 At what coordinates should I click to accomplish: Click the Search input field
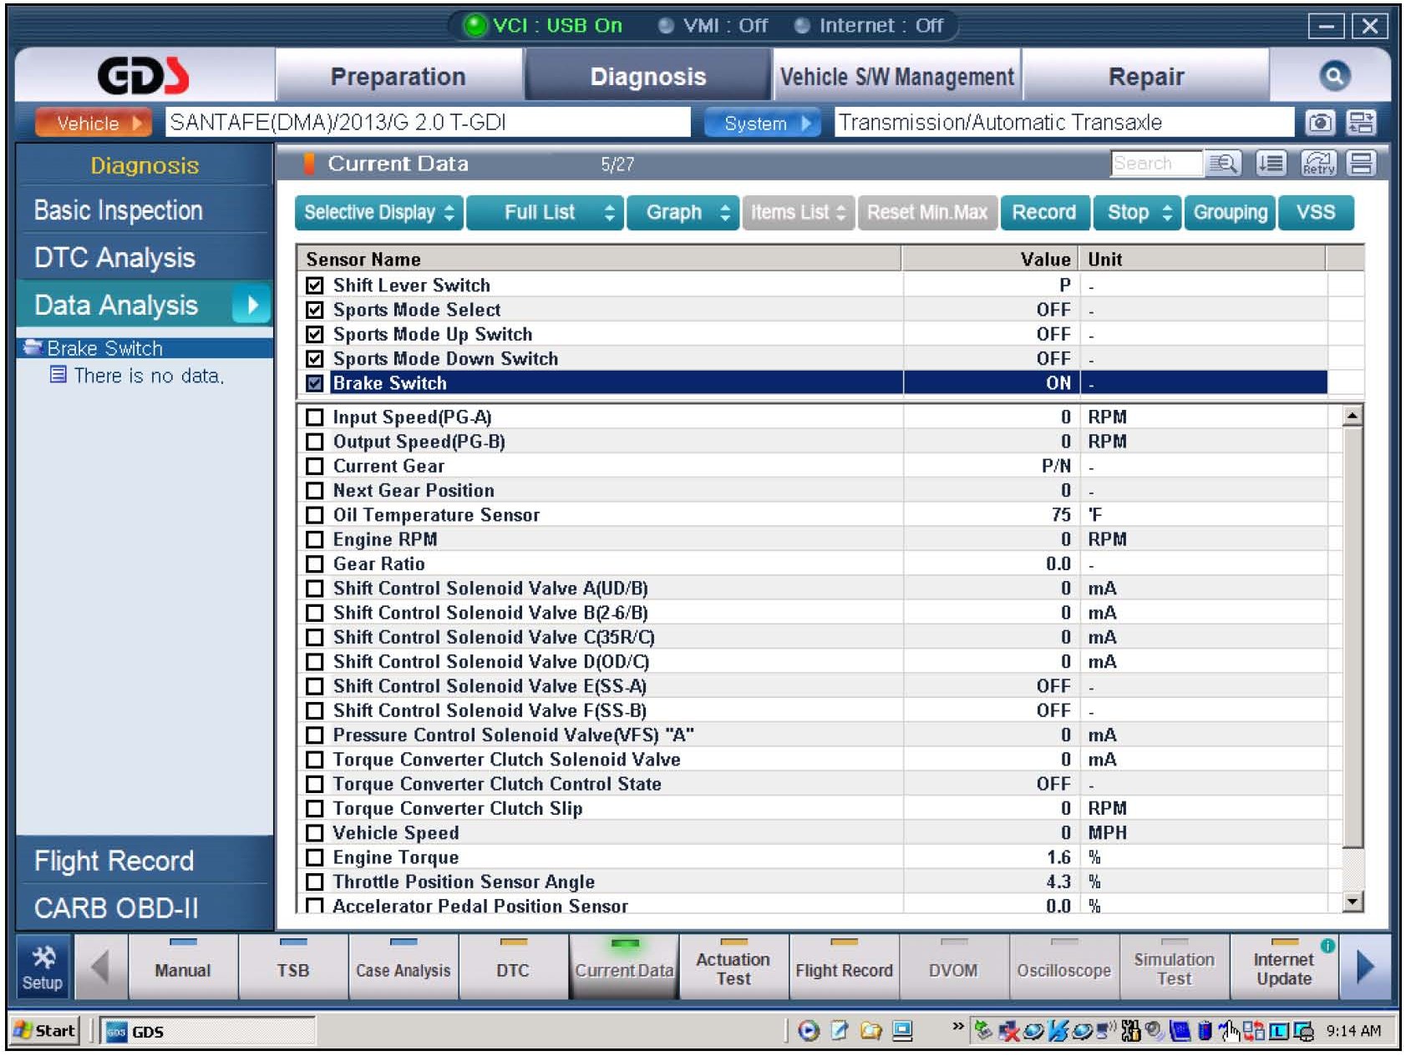tap(1155, 164)
